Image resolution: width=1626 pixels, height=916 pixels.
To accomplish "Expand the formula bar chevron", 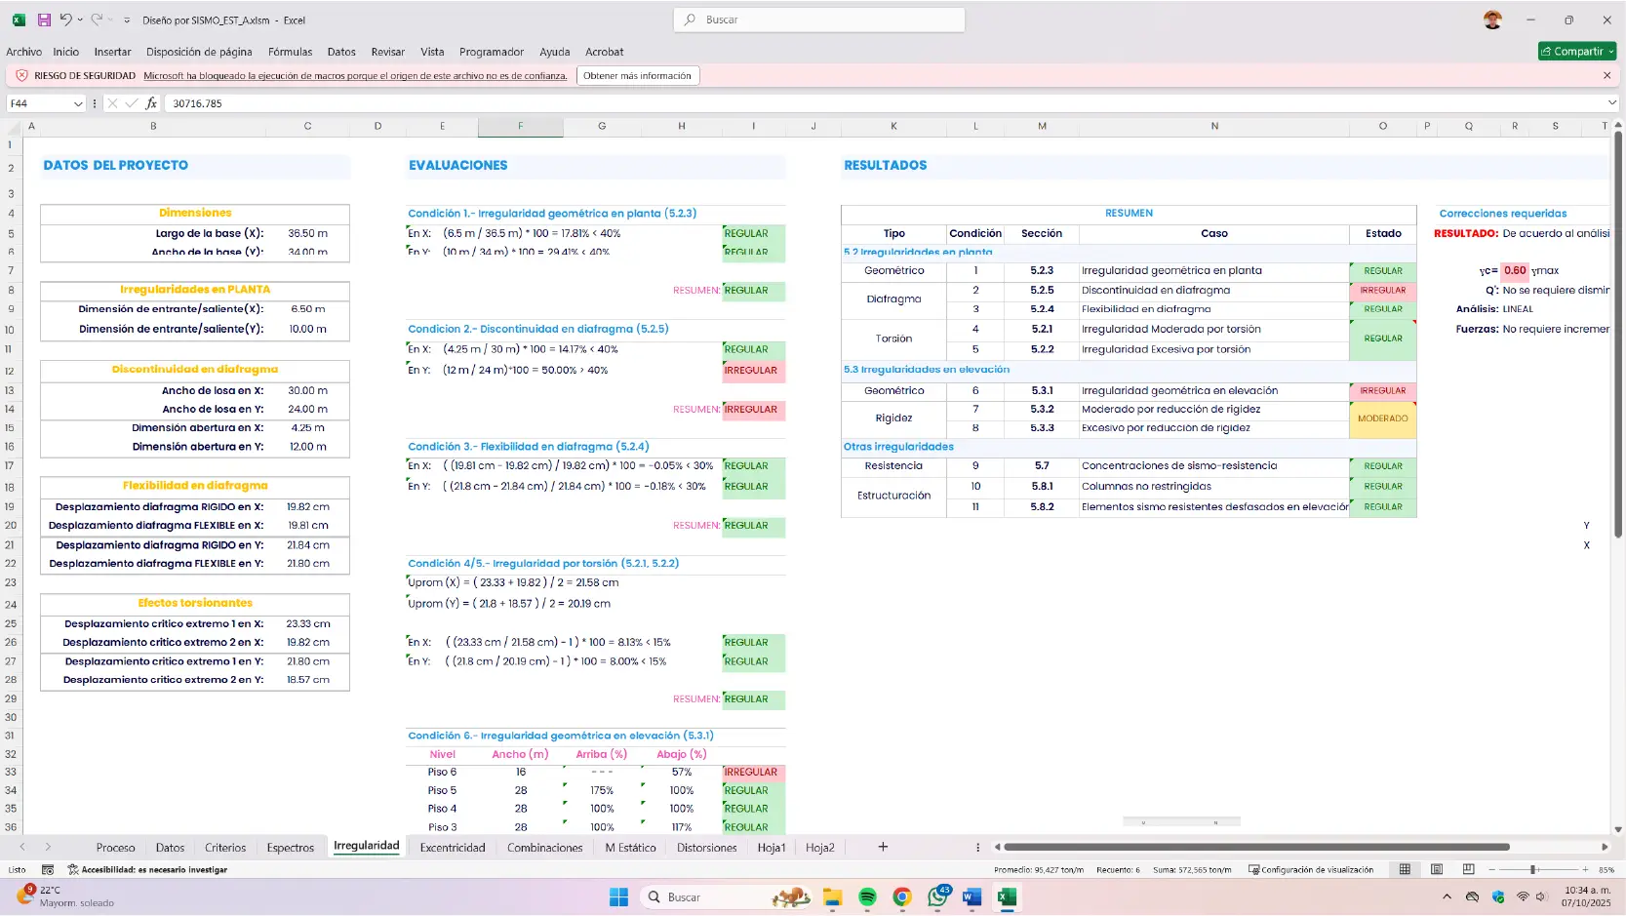I will [x=1611, y=102].
